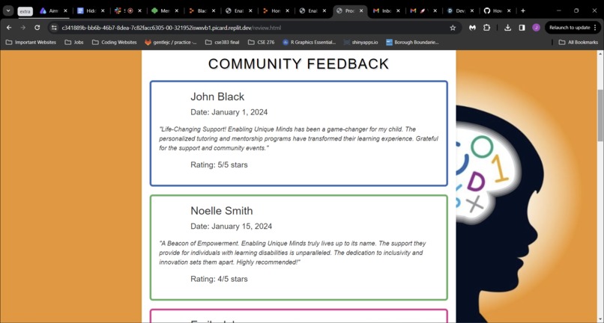The height and width of the screenshot is (323, 604).
Task: Open Chrome three-dot menu
Action: pyautogui.click(x=595, y=28)
